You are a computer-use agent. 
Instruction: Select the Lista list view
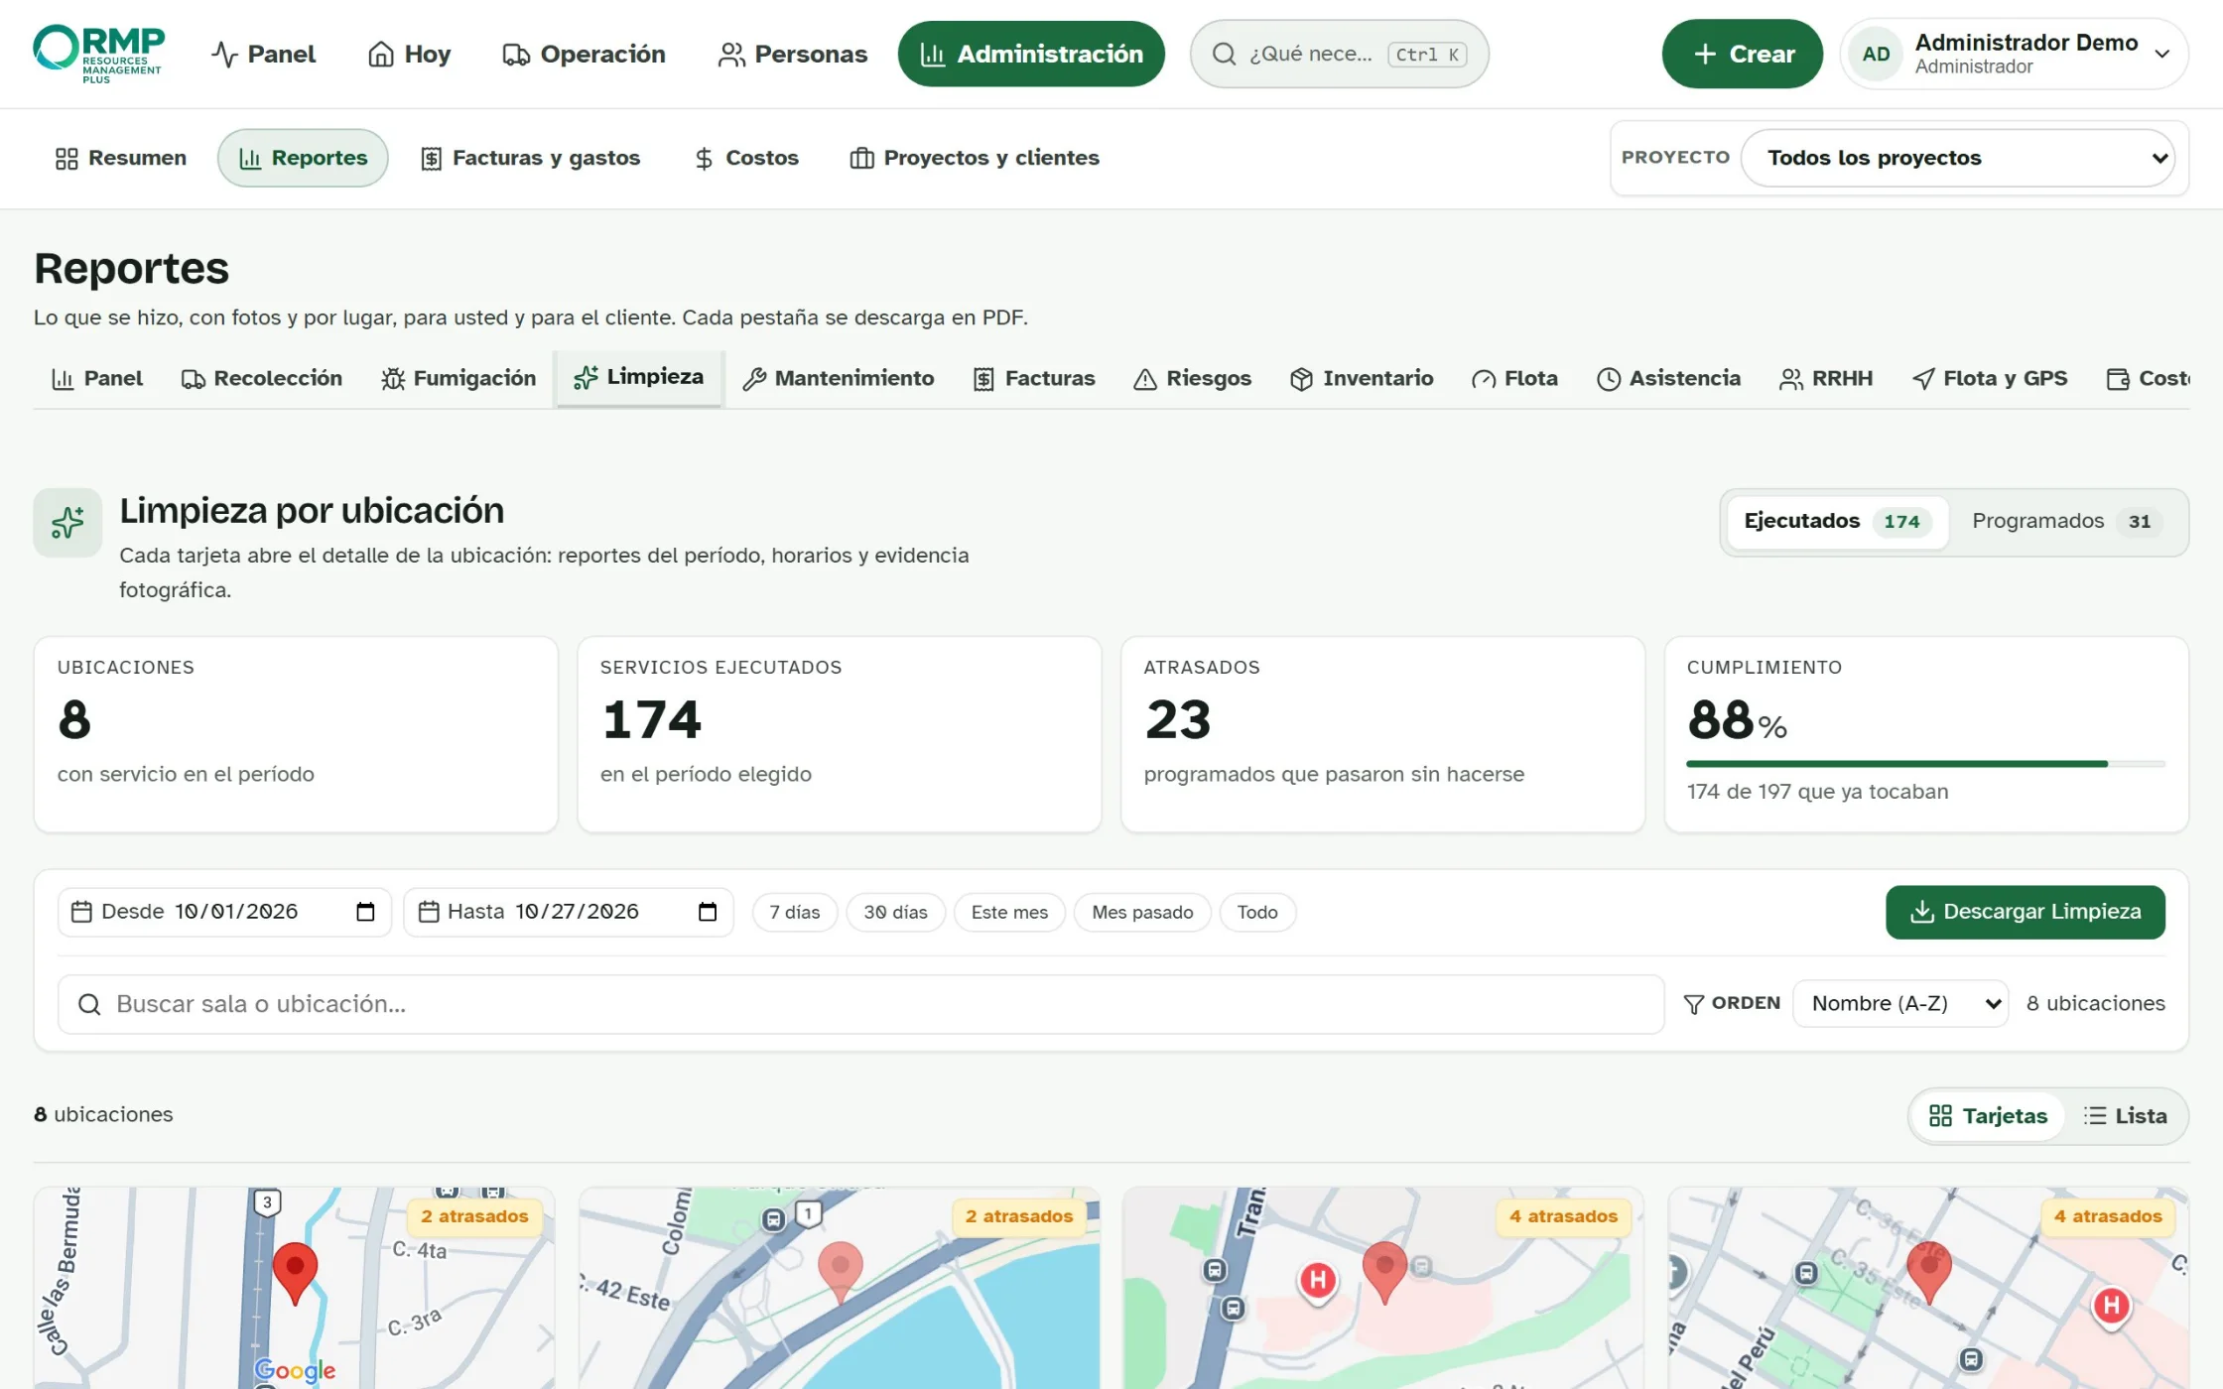pyautogui.click(x=2125, y=1116)
